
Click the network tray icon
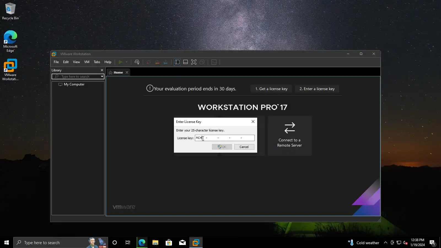click(x=399, y=242)
